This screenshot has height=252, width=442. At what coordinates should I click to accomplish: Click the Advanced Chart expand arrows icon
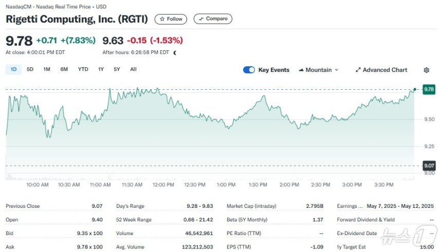pyautogui.click(x=358, y=70)
